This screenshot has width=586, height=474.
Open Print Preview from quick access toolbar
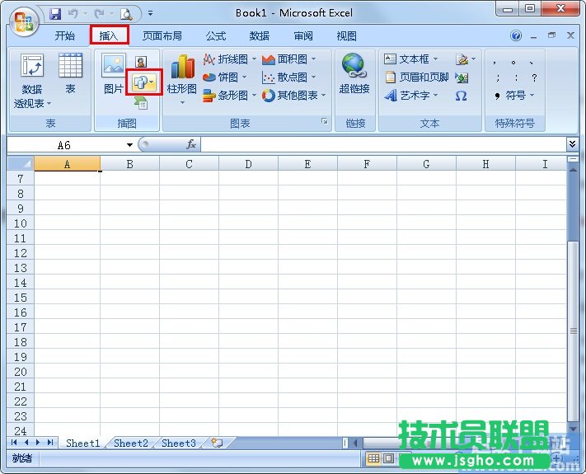click(x=126, y=14)
